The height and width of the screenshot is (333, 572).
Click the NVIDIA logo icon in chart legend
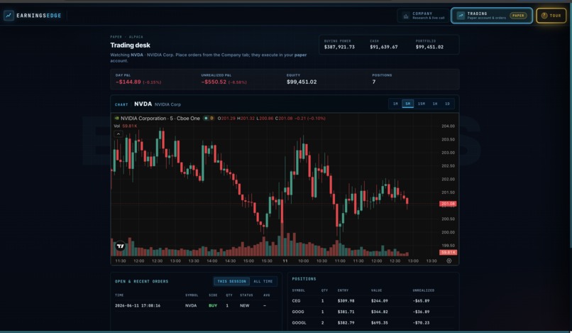tap(116, 119)
